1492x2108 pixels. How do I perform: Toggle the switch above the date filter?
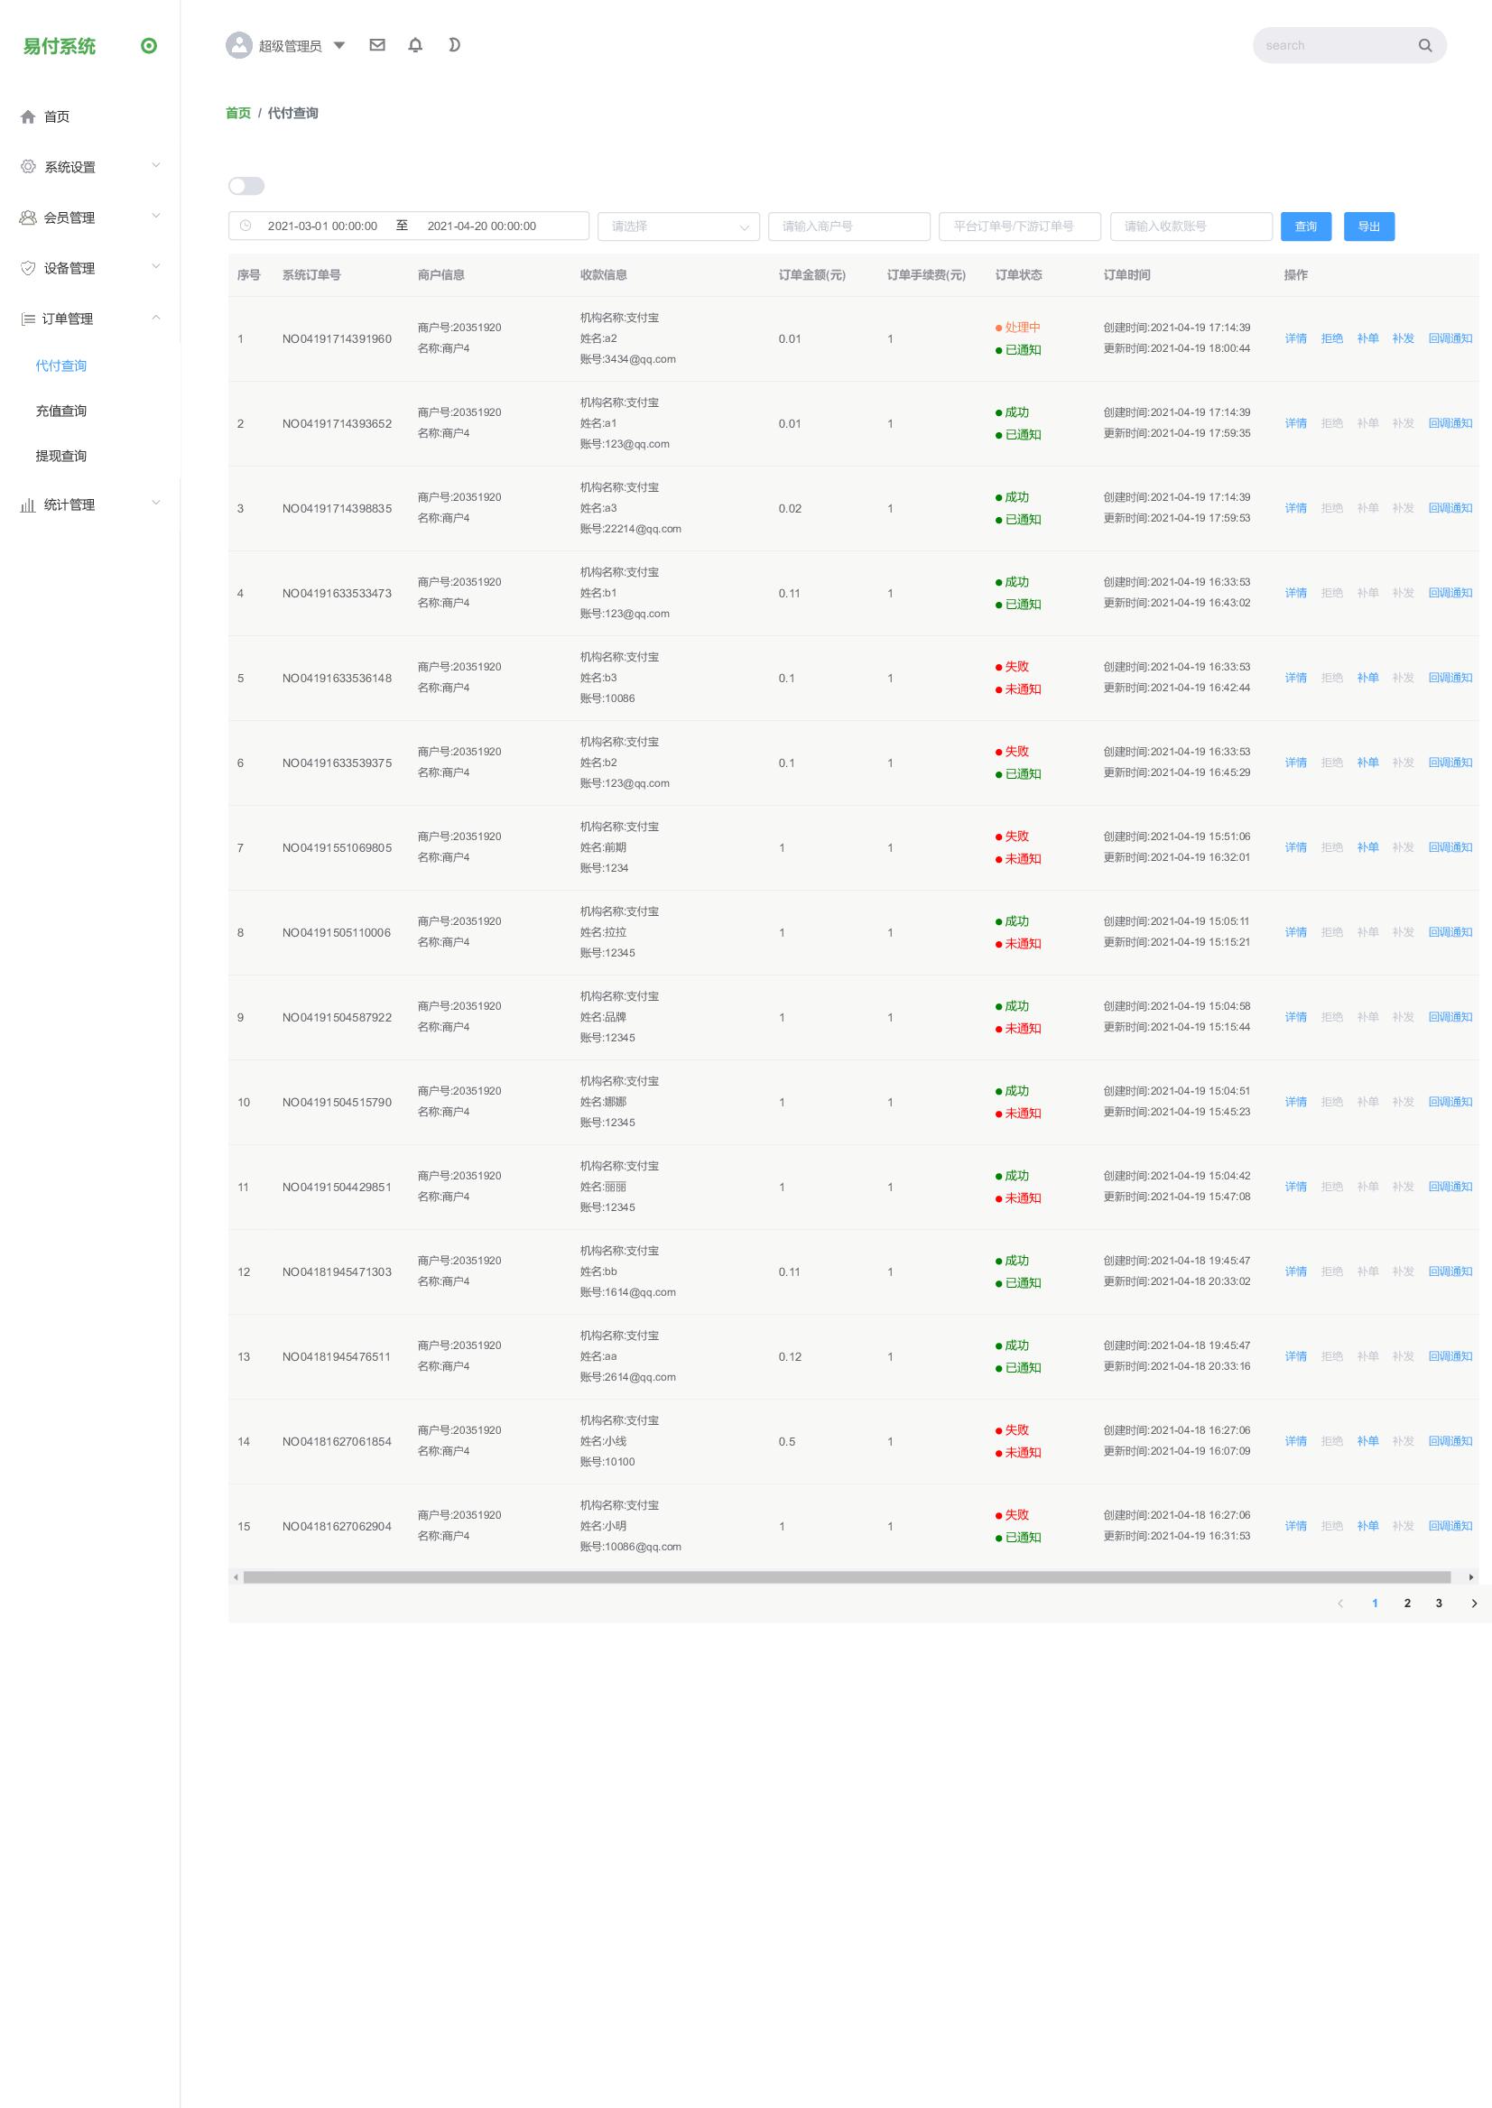click(x=246, y=187)
